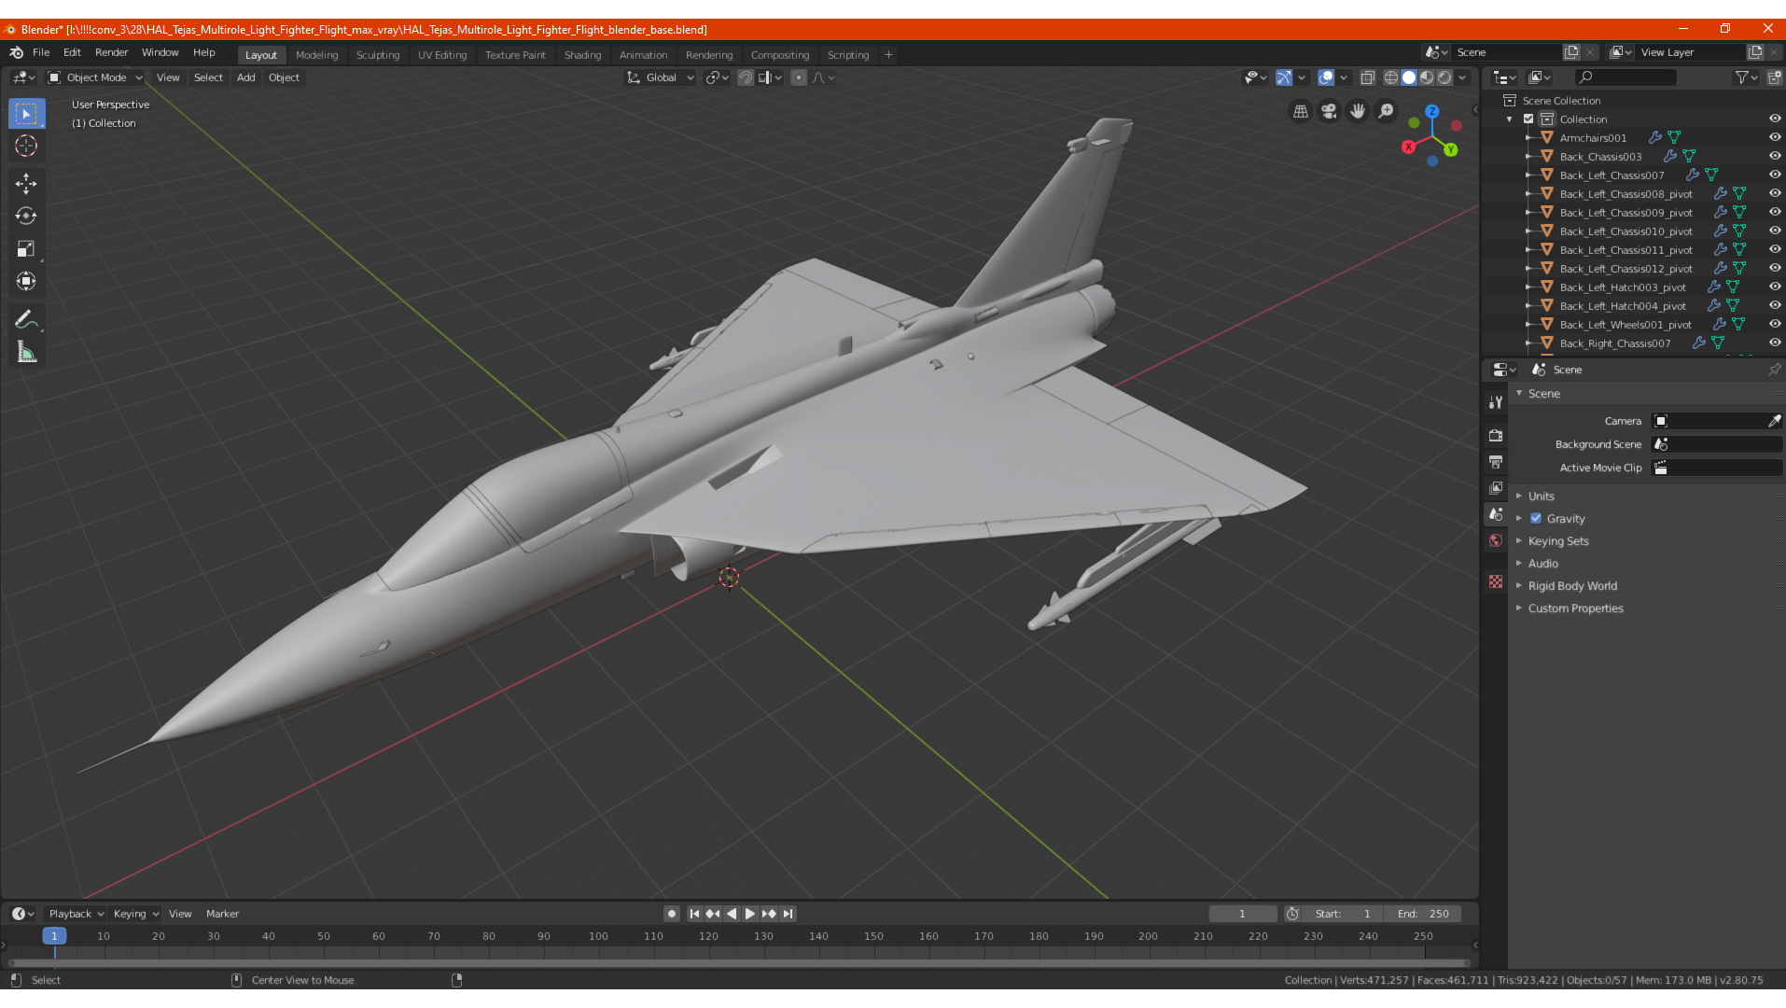
Task: Open the Tool properties tab
Action: 1496,402
